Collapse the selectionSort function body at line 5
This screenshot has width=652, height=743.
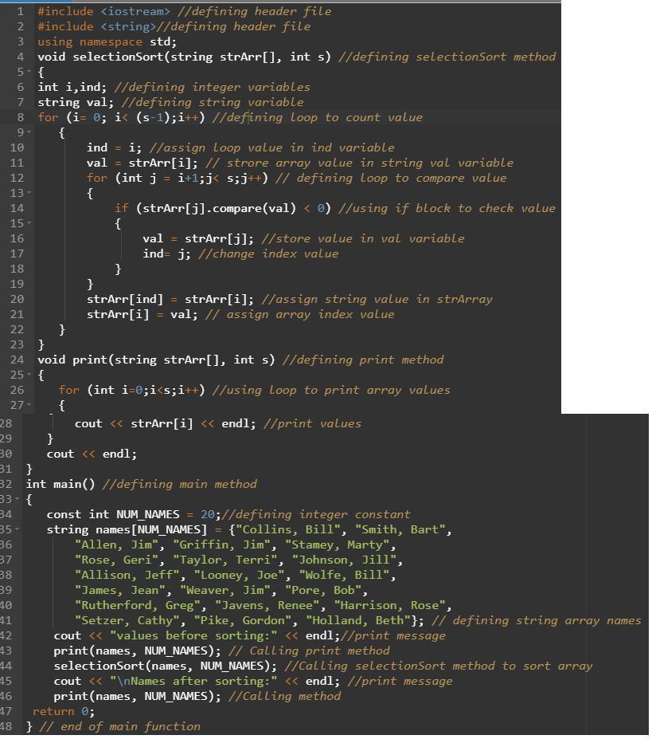pos(29,72)
